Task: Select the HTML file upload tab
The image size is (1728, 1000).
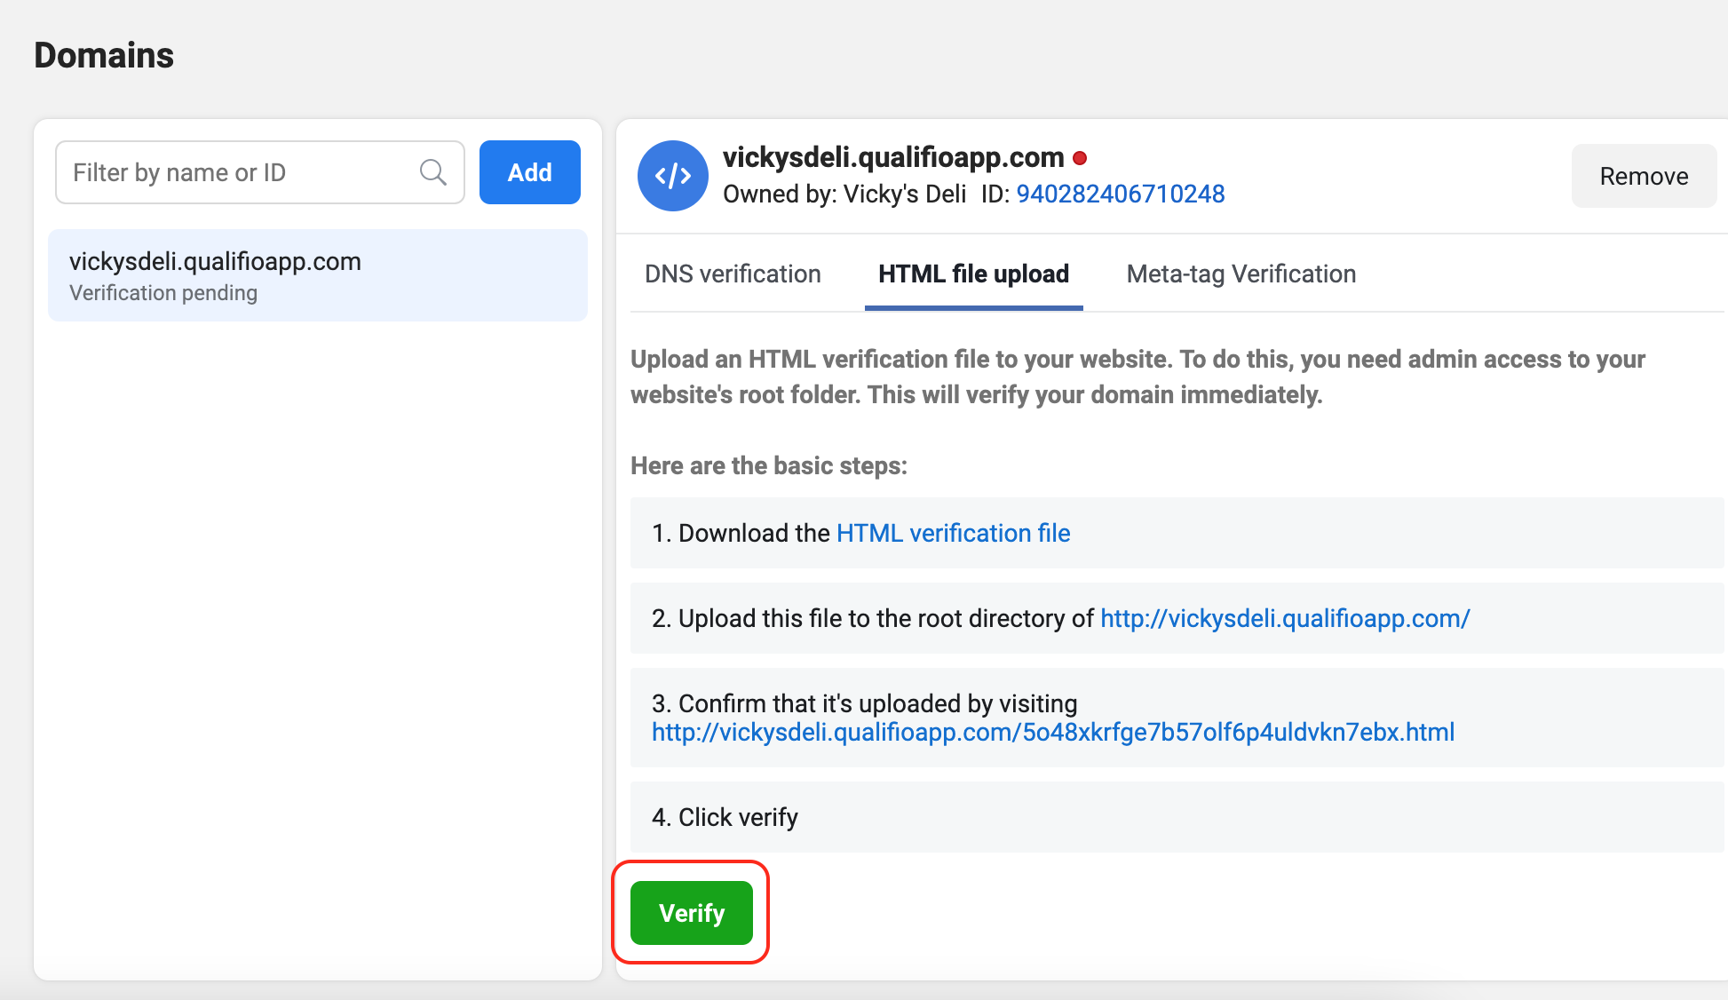Action: (x=973, y=274)
